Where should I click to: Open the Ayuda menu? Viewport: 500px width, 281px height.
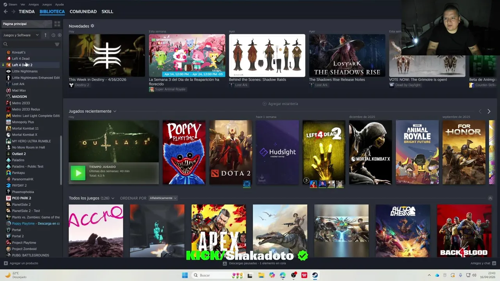59,4
